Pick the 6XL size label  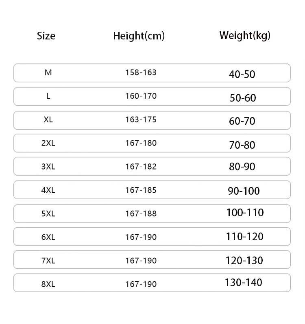coord(48,237)
